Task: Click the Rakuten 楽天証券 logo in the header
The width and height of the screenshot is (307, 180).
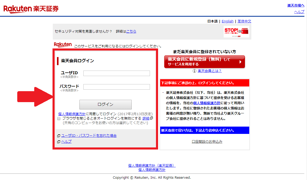Action: click(31, 9)
